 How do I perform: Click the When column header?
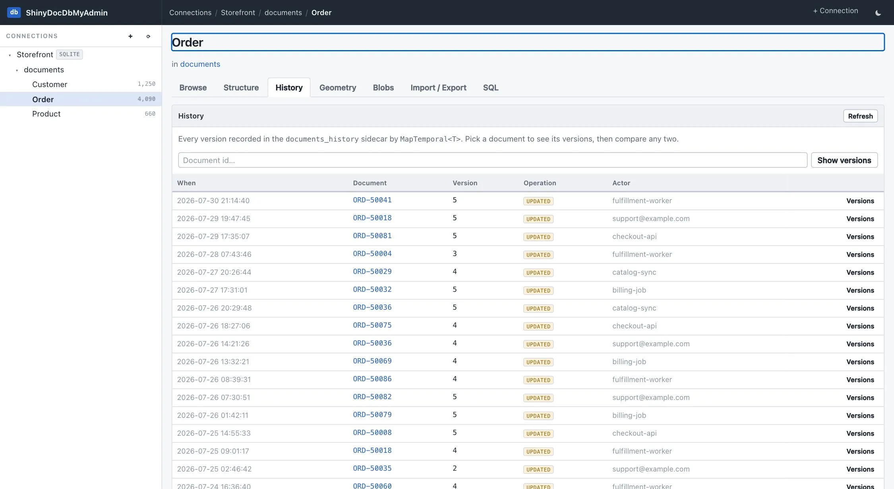[186, 183]
